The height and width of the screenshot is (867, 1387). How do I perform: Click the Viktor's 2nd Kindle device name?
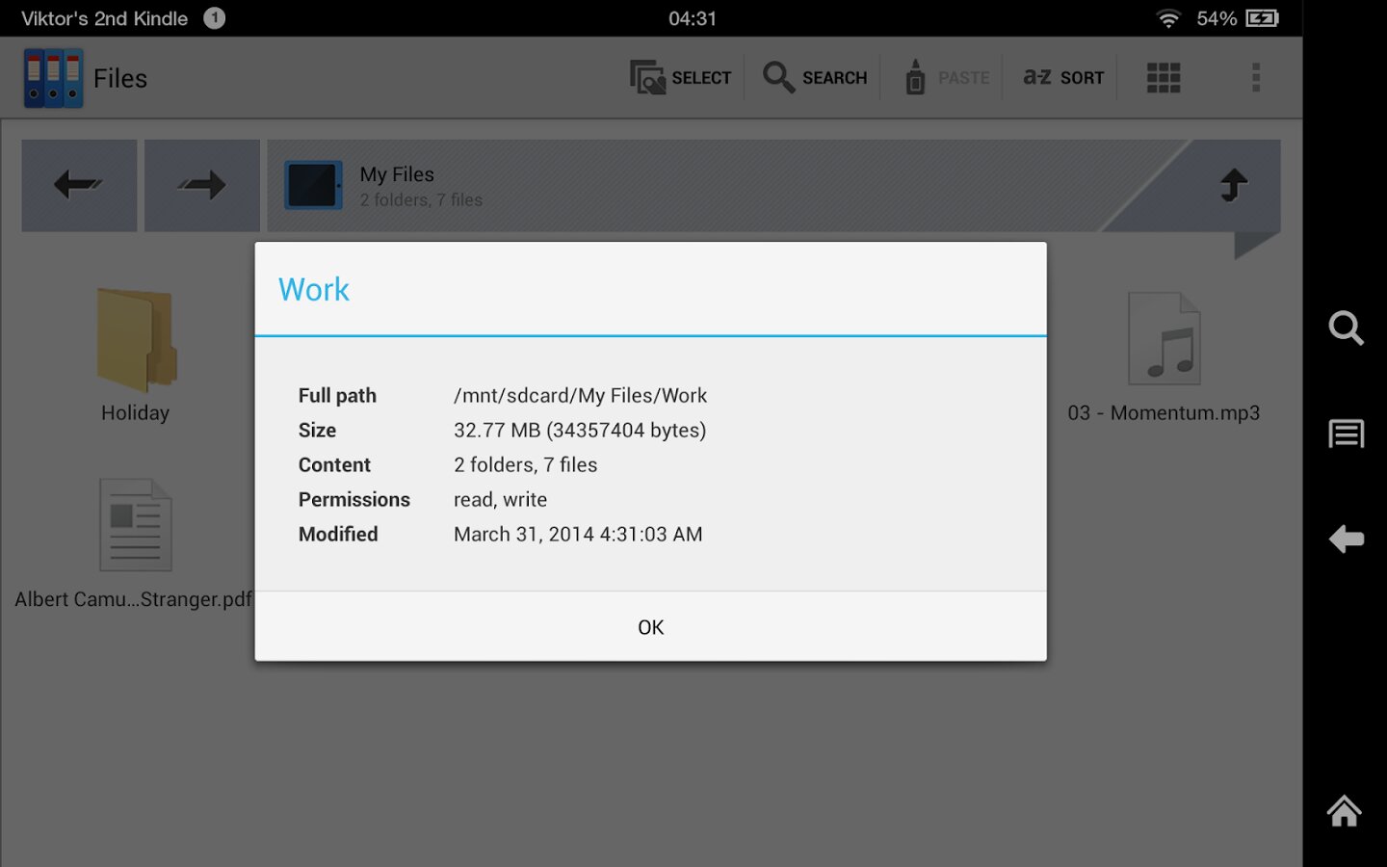(x=104, y=18)
